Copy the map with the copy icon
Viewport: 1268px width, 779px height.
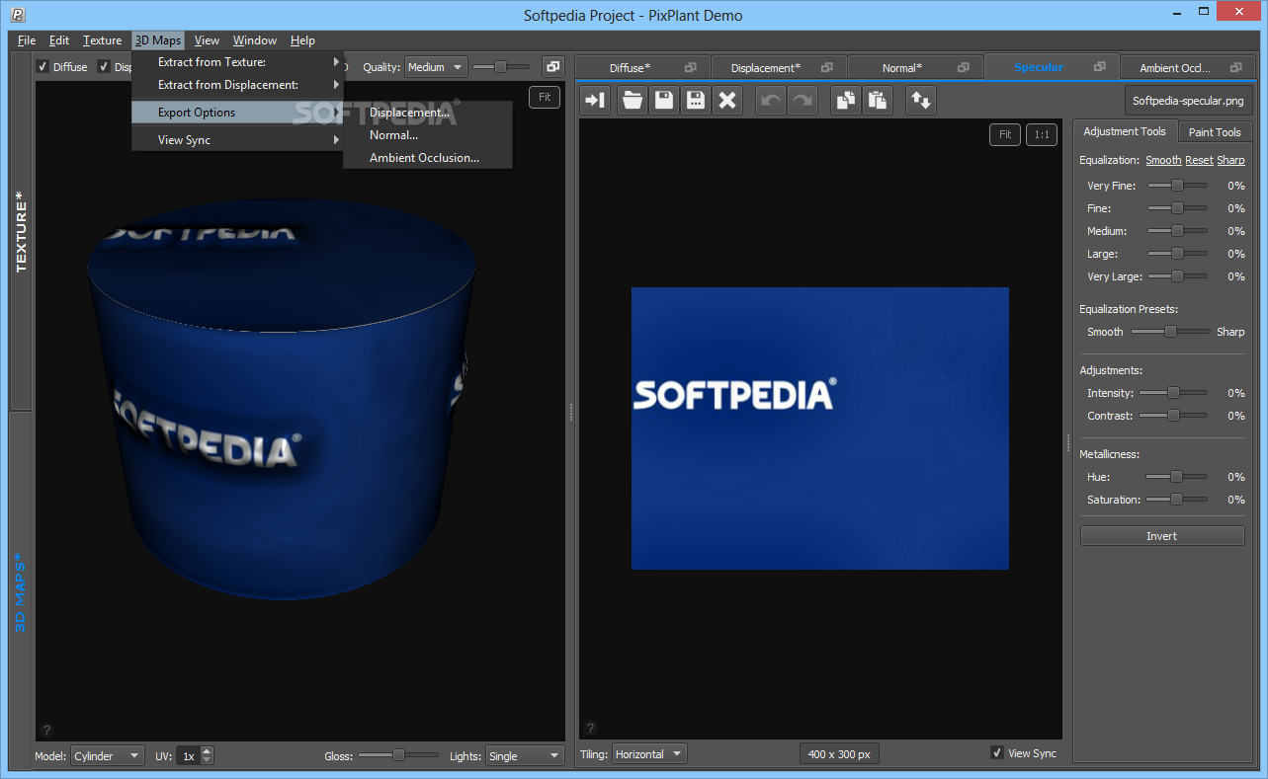[846, 100]
